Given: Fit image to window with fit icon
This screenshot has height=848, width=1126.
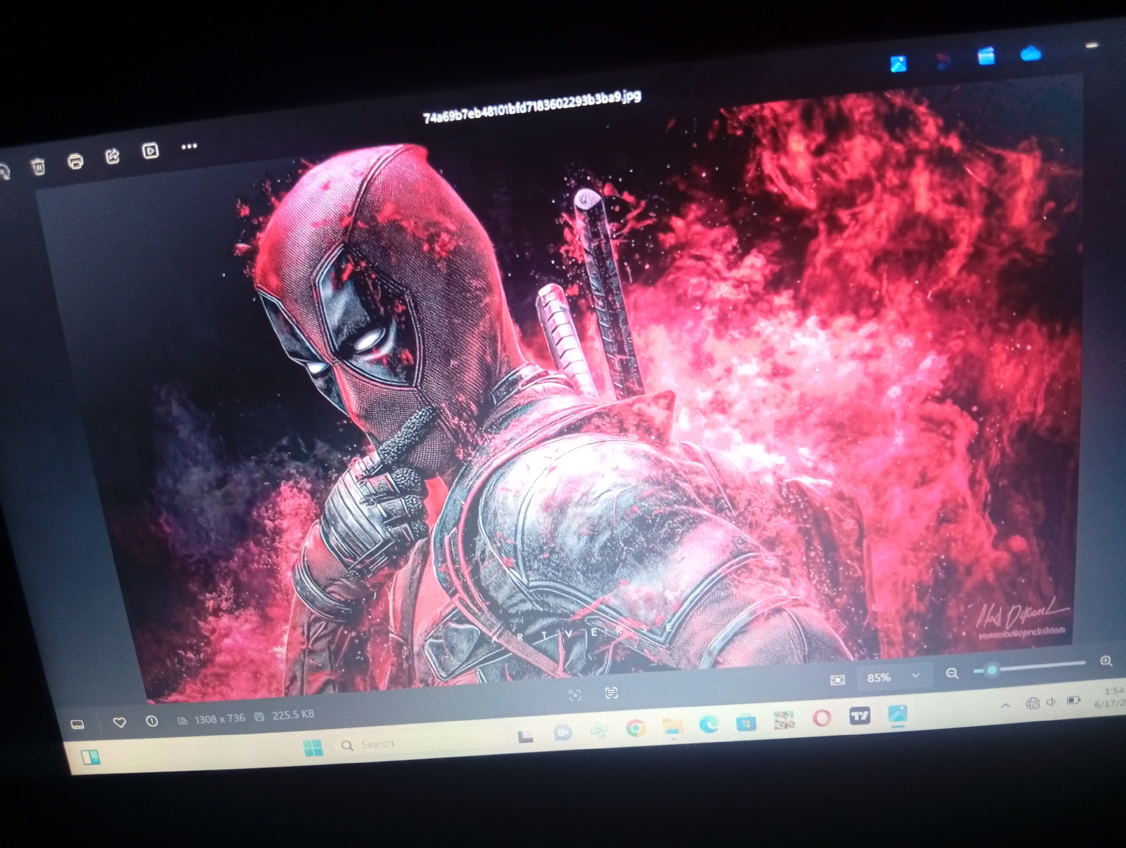Looking at the screenshot, I should tap(838, 680).
